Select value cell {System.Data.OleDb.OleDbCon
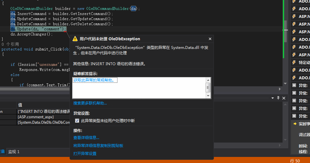Viewport: 310px width, 163px height. point(43,122)
